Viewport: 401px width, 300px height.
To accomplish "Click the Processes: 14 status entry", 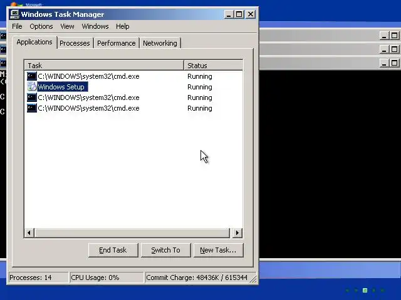I will click(x=38, y=277).
